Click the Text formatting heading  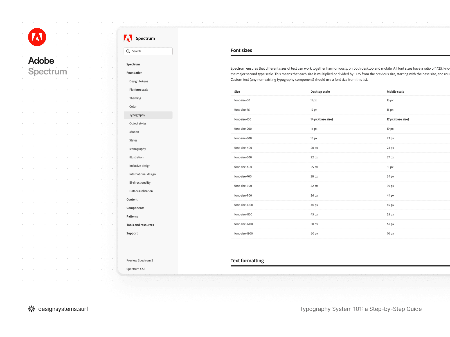(x=247, y=261)
